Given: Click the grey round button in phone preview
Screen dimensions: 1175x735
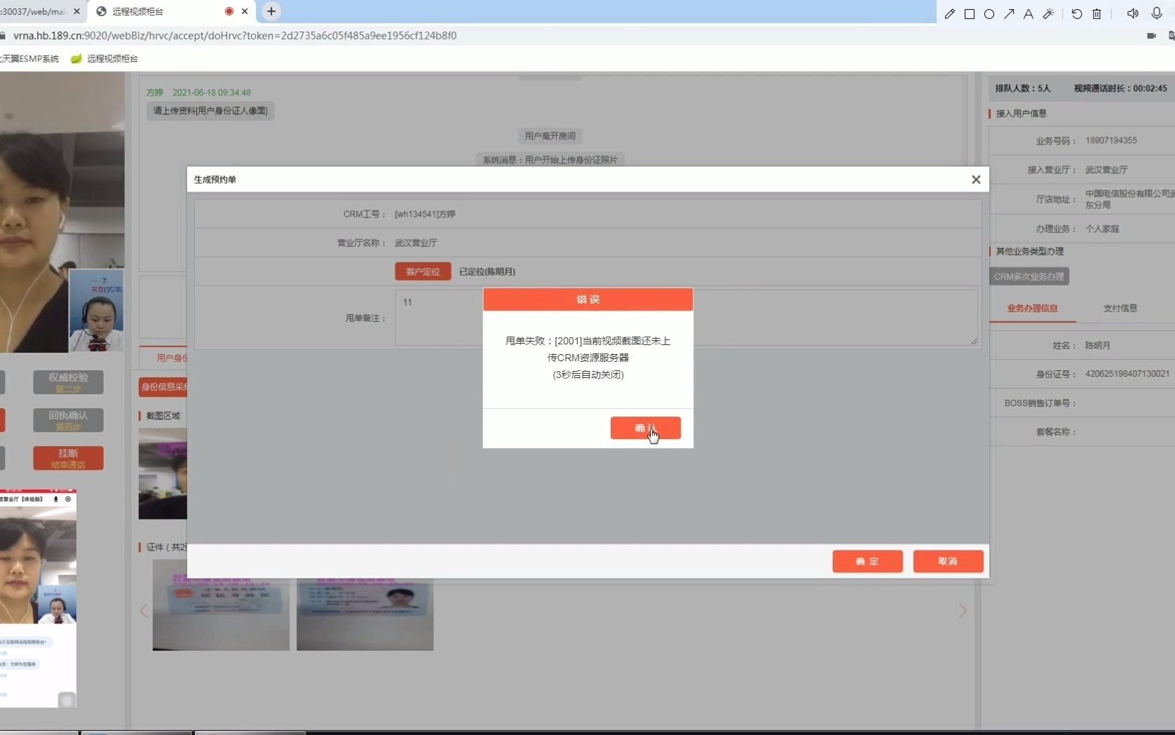Looking at the screenshot, I should coord(67,699).
